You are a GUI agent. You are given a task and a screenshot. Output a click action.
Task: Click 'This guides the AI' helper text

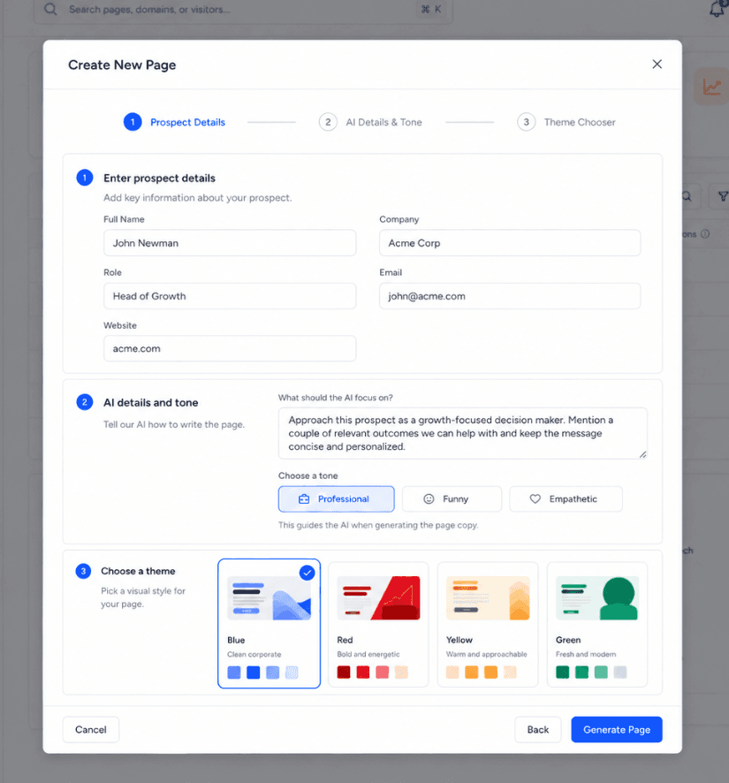tap(378, 525)
